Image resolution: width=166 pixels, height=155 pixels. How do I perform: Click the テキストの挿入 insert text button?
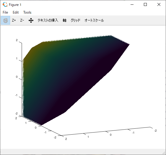(48, 20)
